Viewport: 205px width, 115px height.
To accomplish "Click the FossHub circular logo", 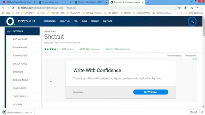I will coord(10,21).
